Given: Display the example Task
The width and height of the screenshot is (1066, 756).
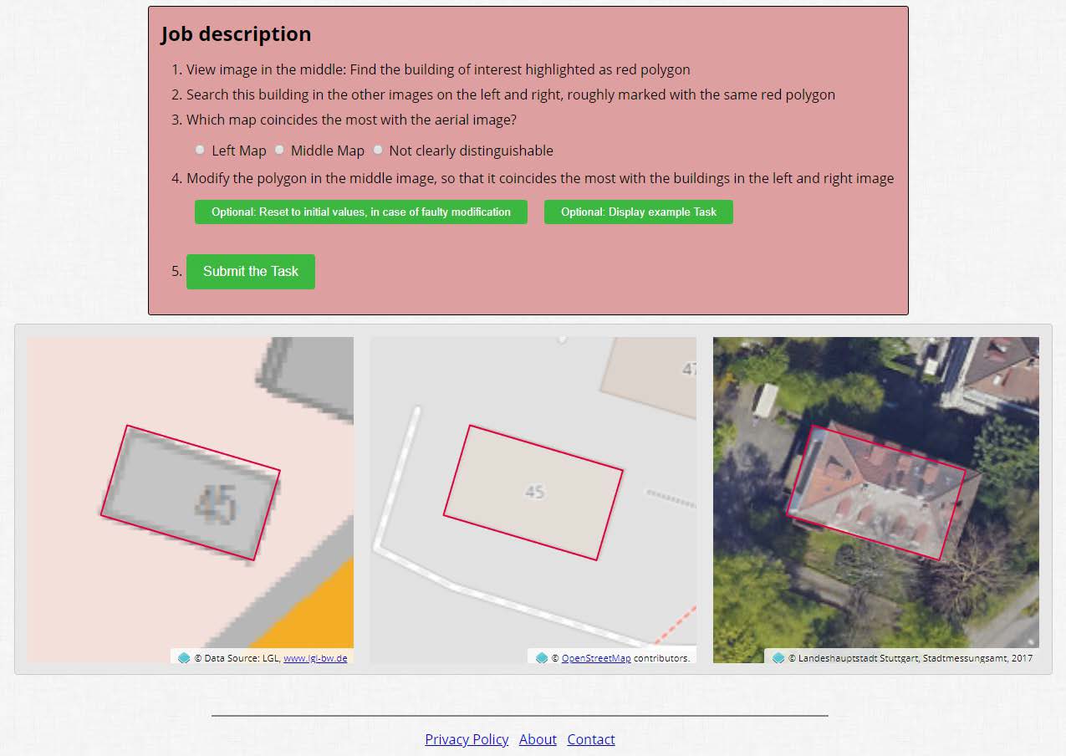Looking at the screenshot, I should pyautogui.click(x=639, y=212).
